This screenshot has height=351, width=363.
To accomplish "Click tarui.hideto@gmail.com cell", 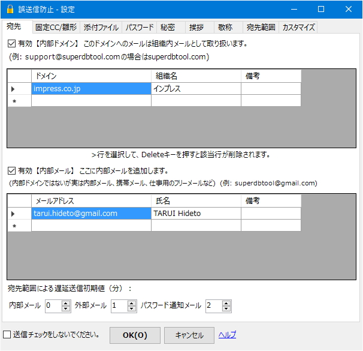I will (x=91, y=213).
